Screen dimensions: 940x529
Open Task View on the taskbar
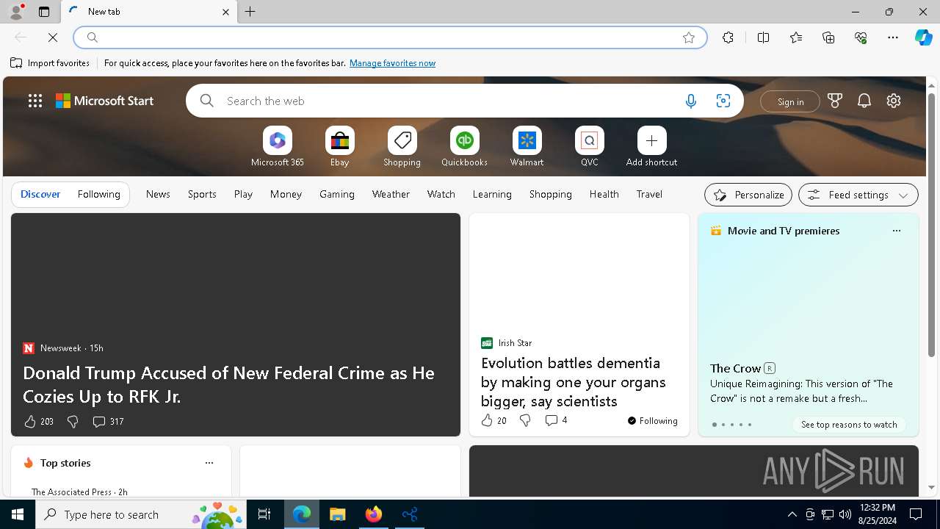(264, 514)
